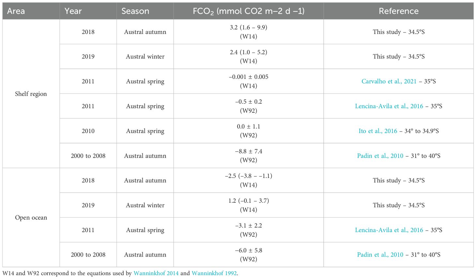Viewport: 476px width, 279px height.
Task: Open the Carvalho et al., 2021 reference link
Action: (x=389, y=81)
